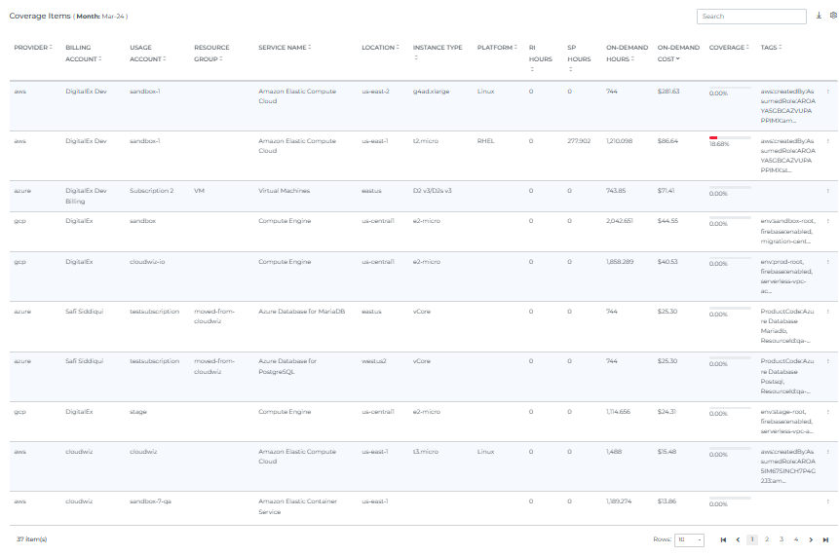Jump to the last page
Image resolution: width=839 pixels, height=556 pixels.
tap(825, 539)
